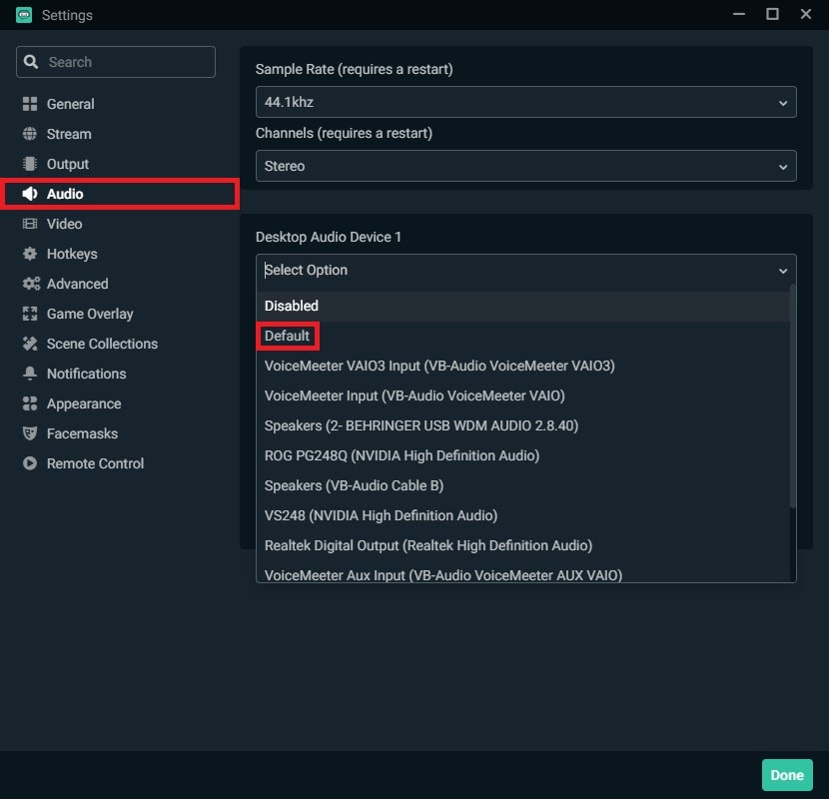This screenshot has width=829, height=799.
Task: Select VoiceMeeter Aux Input device
Action: (523, 572)
